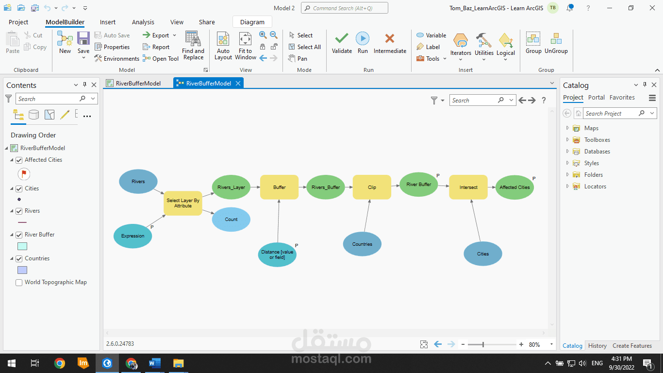Screen dimensions: 663x373
Task: Click the full extent icon in the status bar
Action: click(424, 344)
